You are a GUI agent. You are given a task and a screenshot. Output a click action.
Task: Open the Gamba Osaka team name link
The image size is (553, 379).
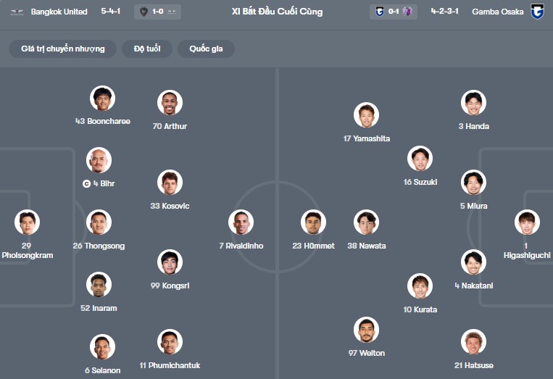pos(497,12)
